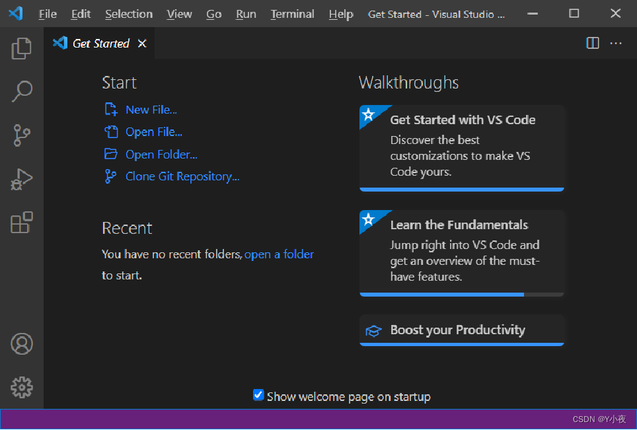Click the star badge on Learn the Fundamentals card
This screenshot has width=637, height=430.
click(369, 219)
